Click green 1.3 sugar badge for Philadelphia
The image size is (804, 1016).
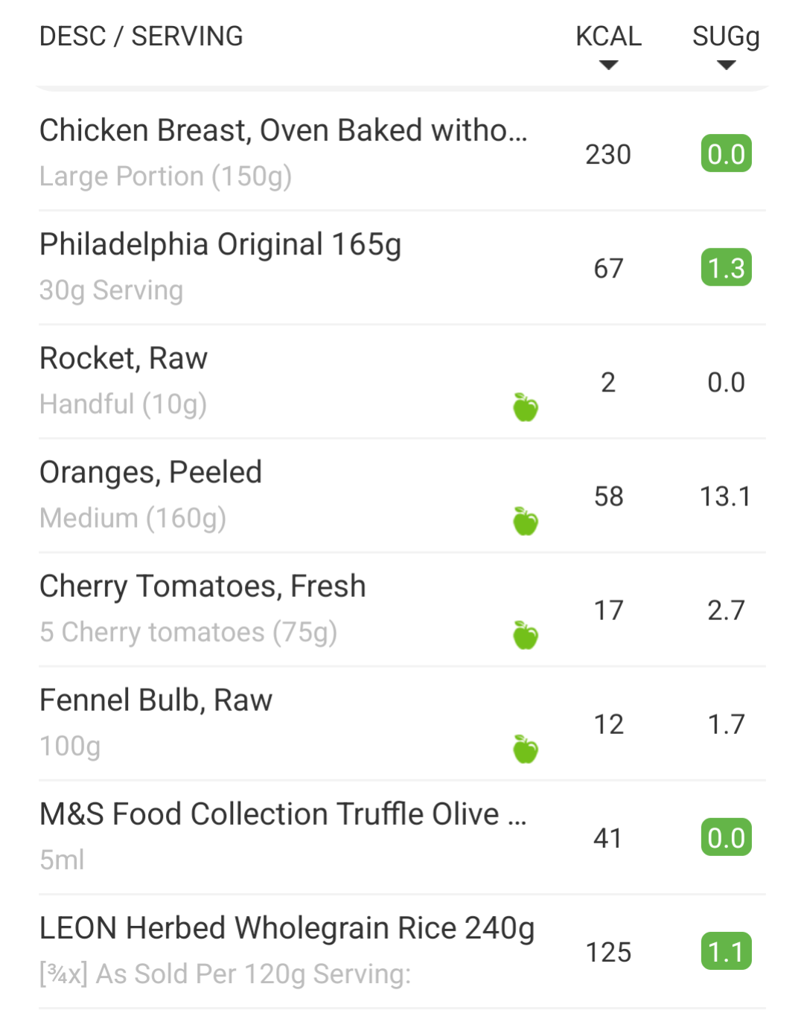click(x=726, y=268)
